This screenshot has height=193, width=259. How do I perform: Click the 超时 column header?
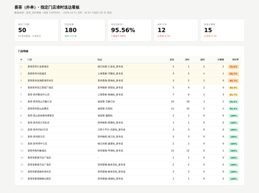tap(203, 60)
